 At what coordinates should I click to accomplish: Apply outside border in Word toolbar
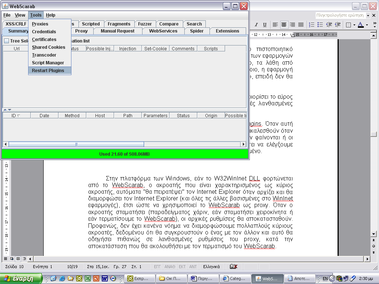coord(349,25)
